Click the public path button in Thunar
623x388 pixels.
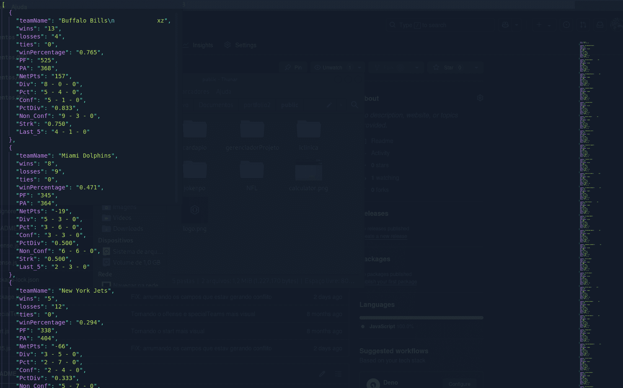(x=290, y=105)
